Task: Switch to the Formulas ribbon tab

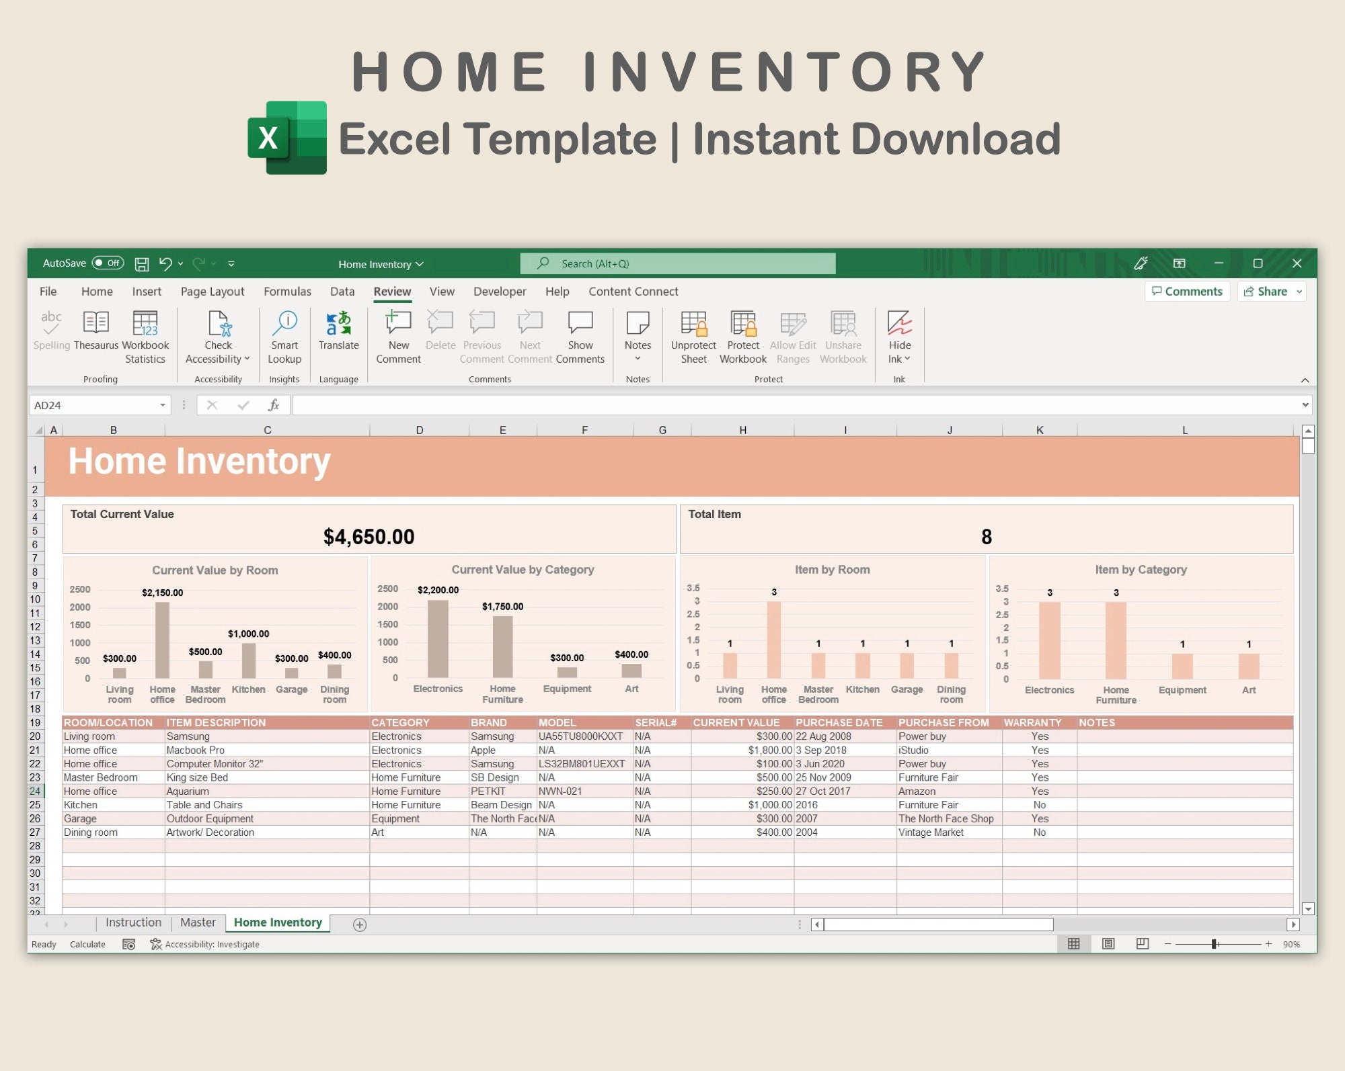Action: [287, 291]
